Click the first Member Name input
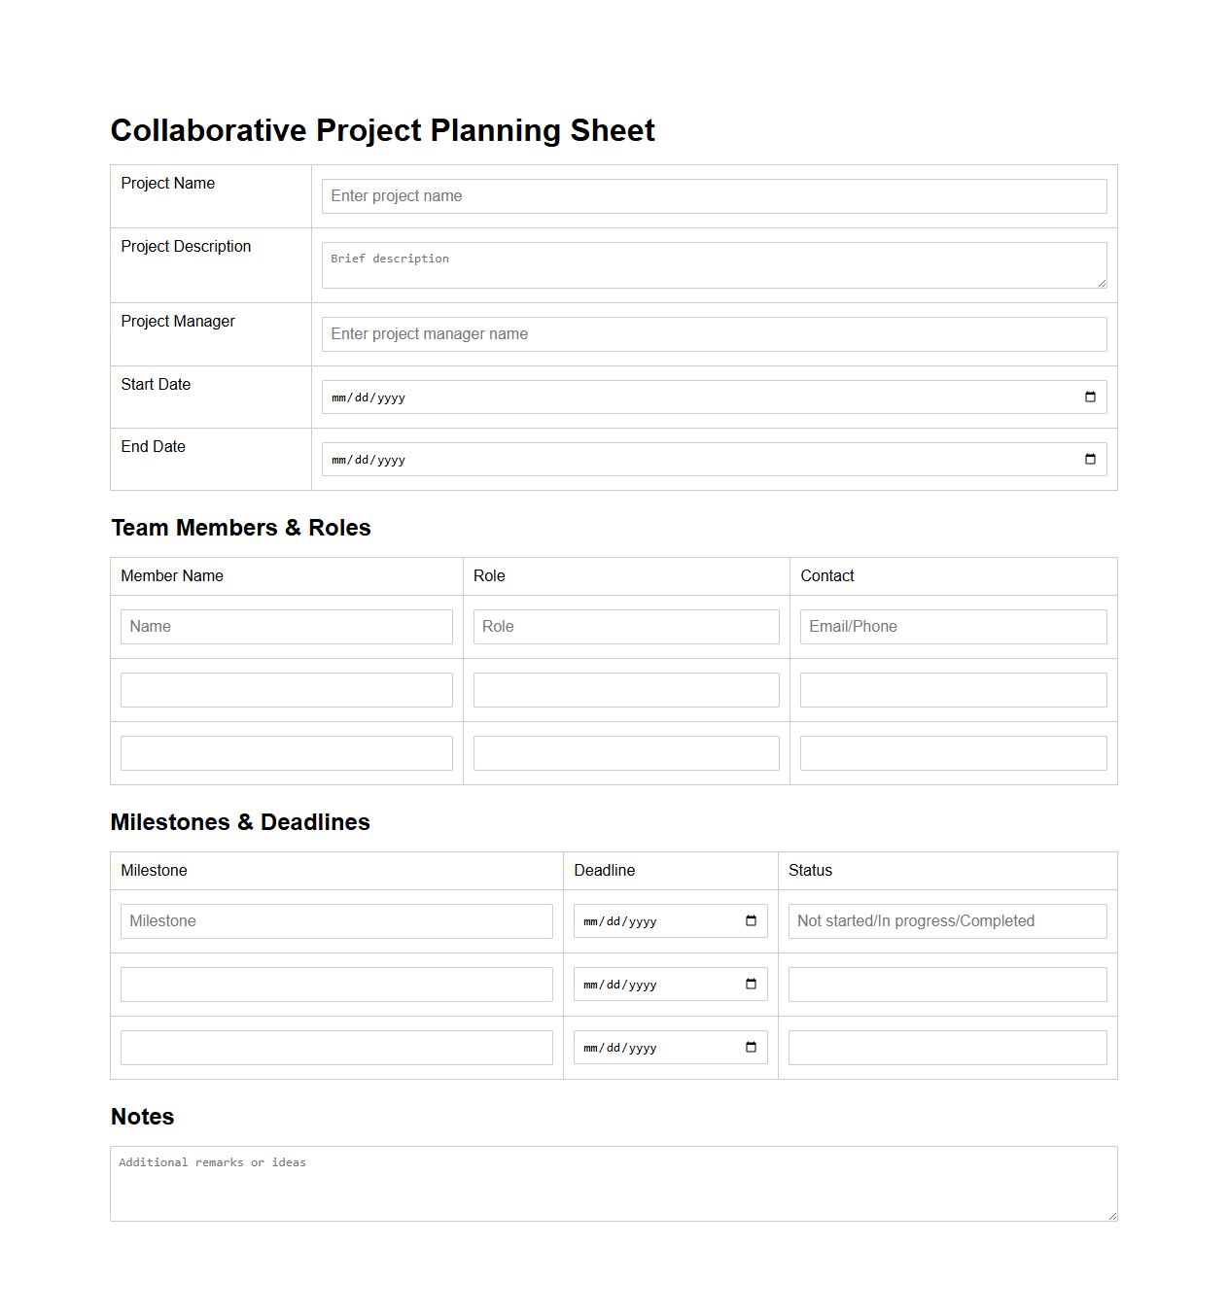 [x=286, y=626]
